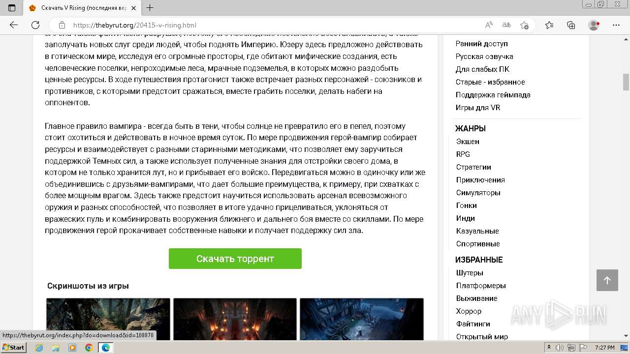Add this page to favorites
Screen dimensions: 630x354
pos(524,25)
